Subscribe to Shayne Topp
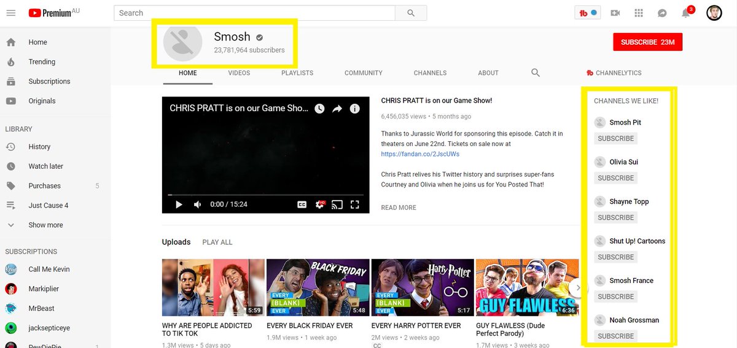This screenshot has width=737, height=348. point(615,217)
